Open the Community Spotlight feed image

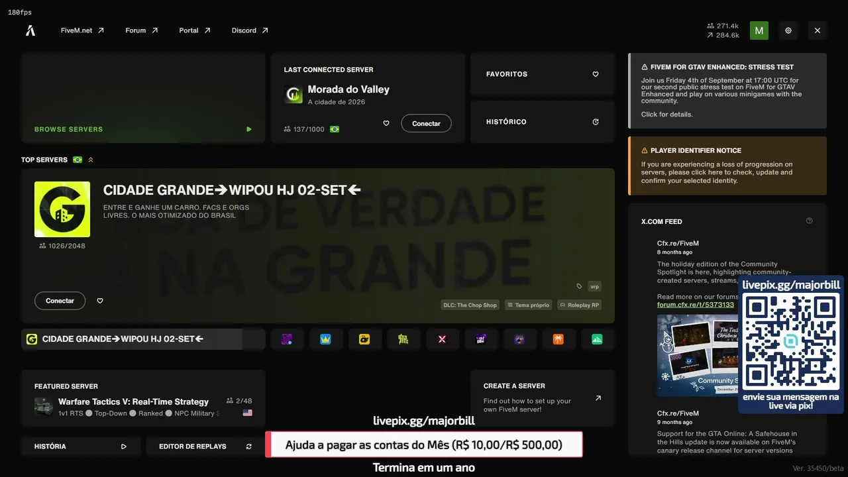coord(698,356)
